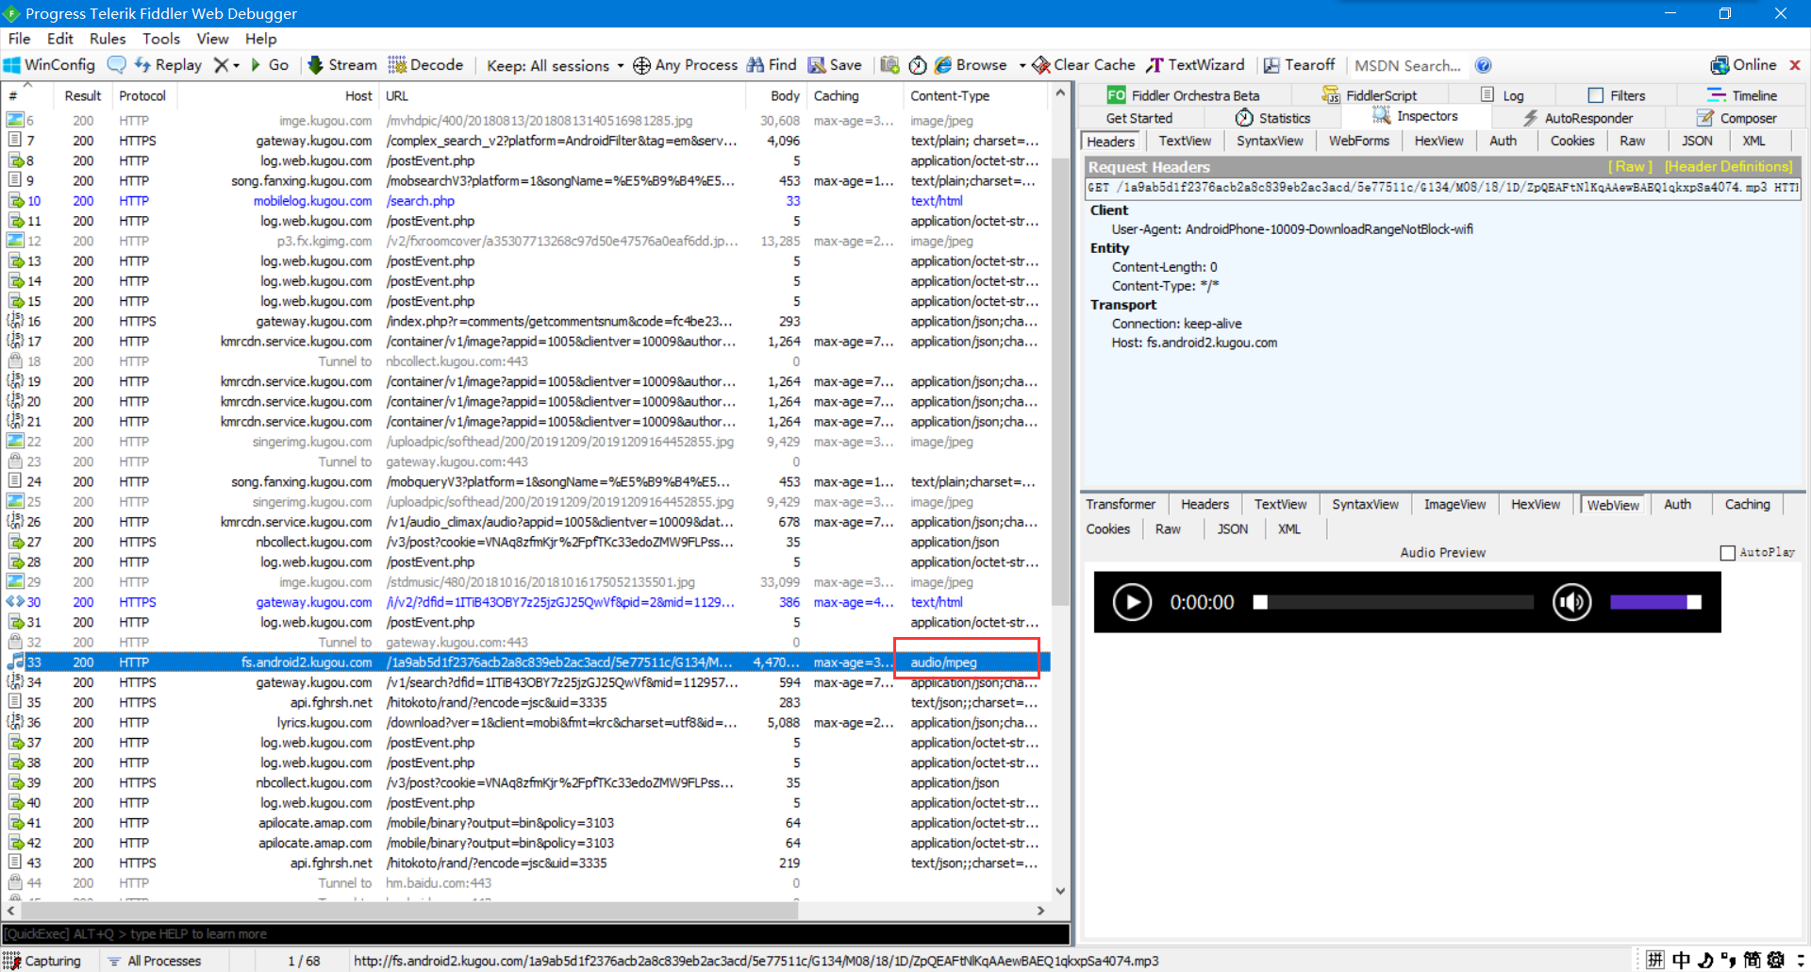
Task: Click the [Raw] link in Request Headers
Action: pos(1630,166)
